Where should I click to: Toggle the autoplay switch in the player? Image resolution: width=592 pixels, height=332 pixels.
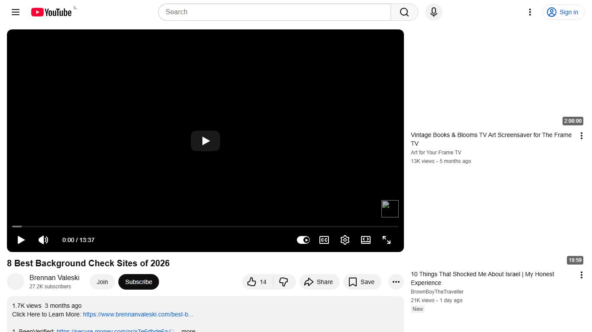pos(303,240)
